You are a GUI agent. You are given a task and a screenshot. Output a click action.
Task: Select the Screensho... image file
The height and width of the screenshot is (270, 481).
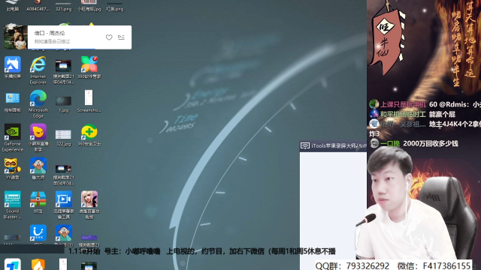[x=89, y=101]
